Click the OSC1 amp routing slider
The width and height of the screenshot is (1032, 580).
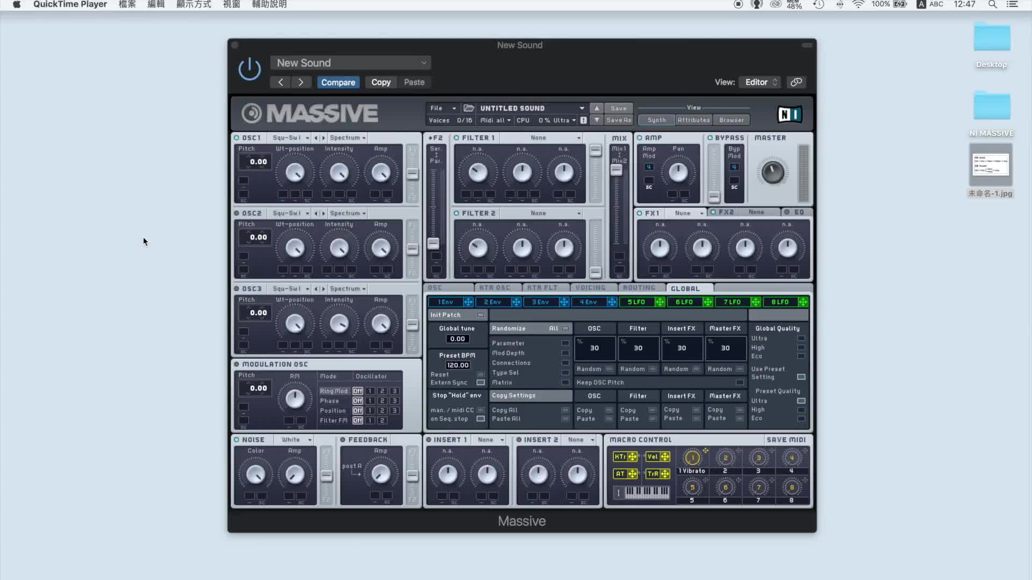point(412,173)
